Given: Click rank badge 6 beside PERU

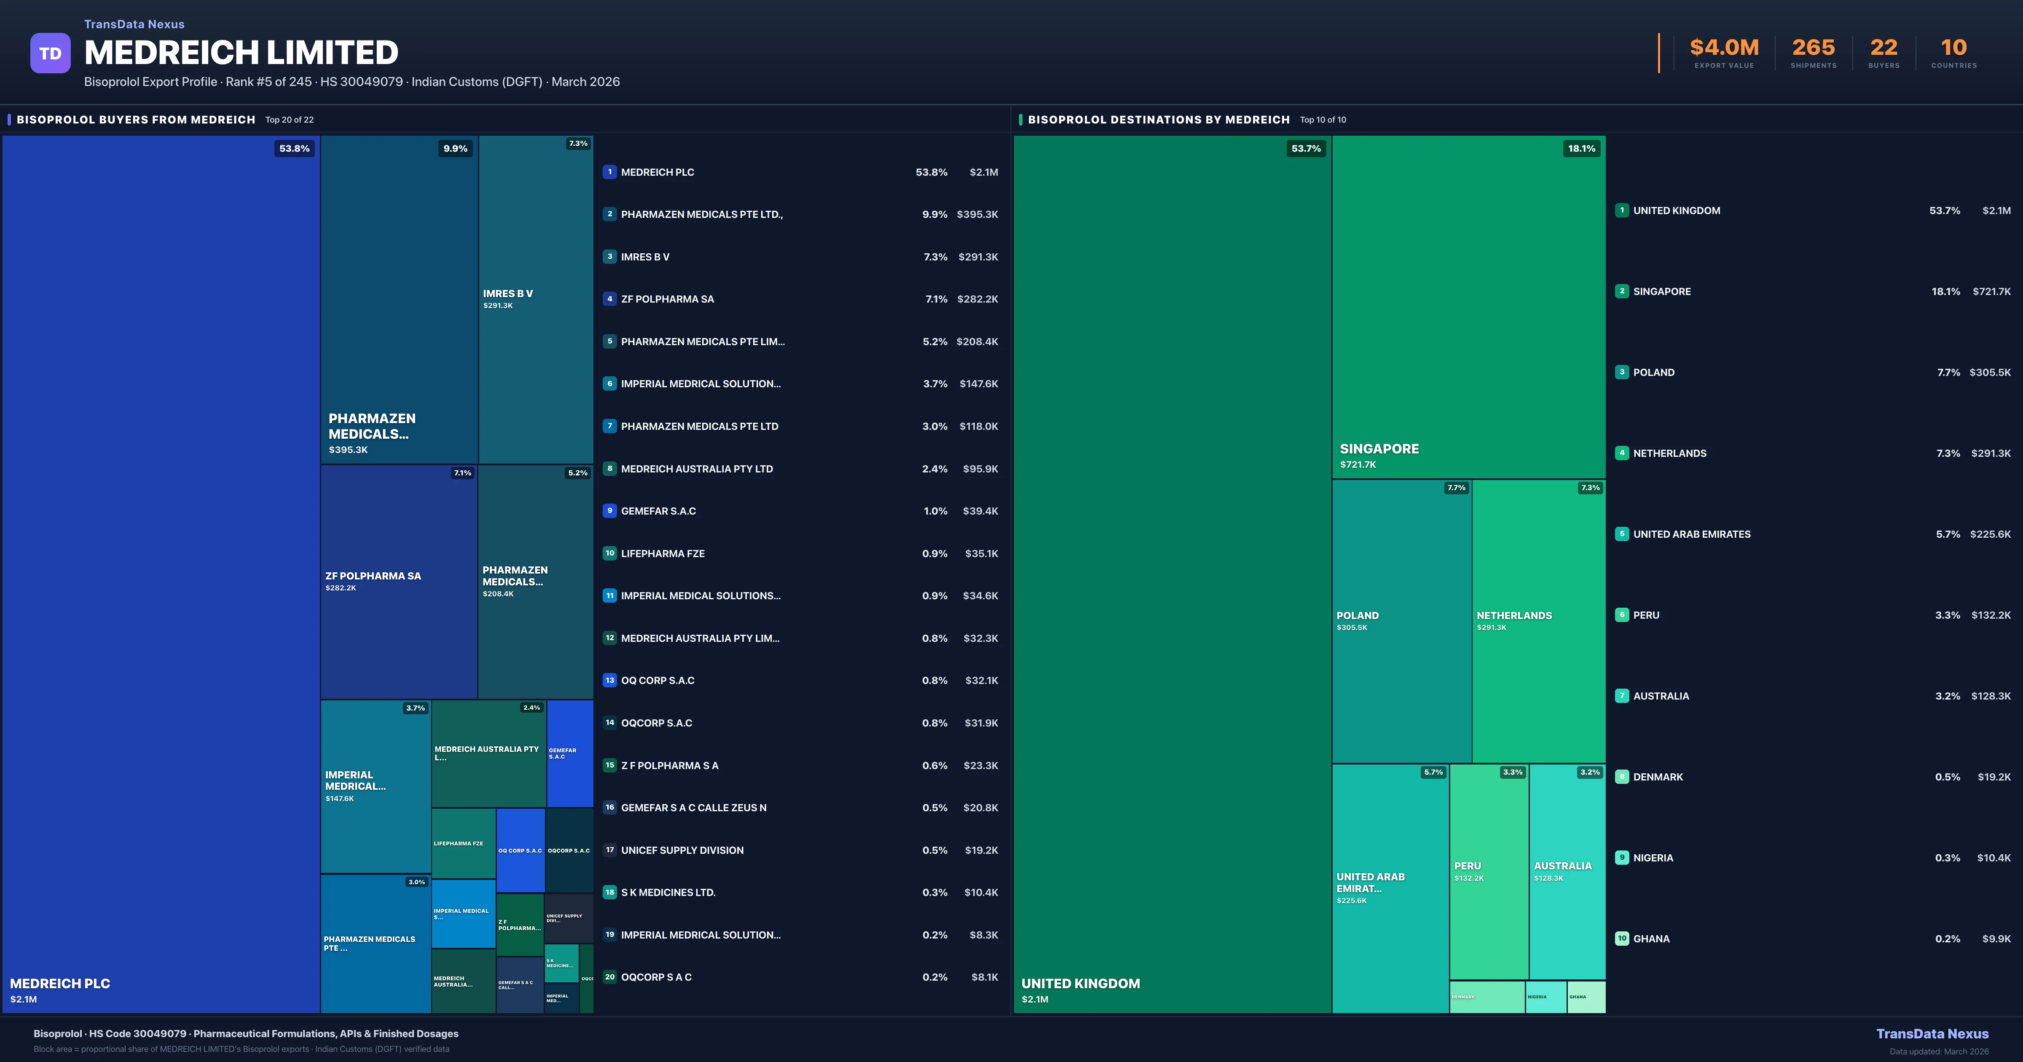Looking at the screenshot, I should click(1622, 615).
